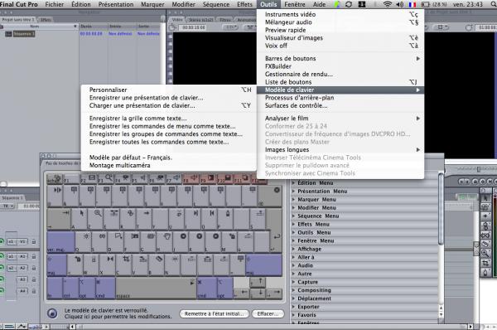Choose Enregistrer la grille comme texte

169,119
